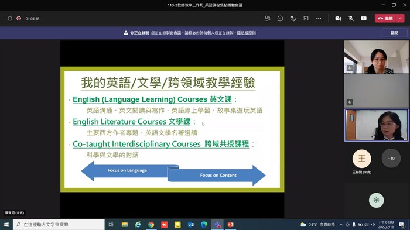This screenshot has height=230, width=410.
Task: Select the top participant video thumbnail
Action: point(376,57)
